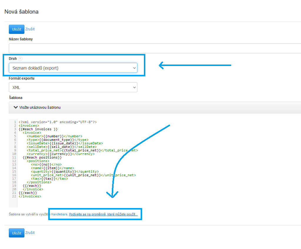The height and width of the screenshot is (249, 301).
Task: Click the <tax> line in the template
Action: (x=49, y=179)
